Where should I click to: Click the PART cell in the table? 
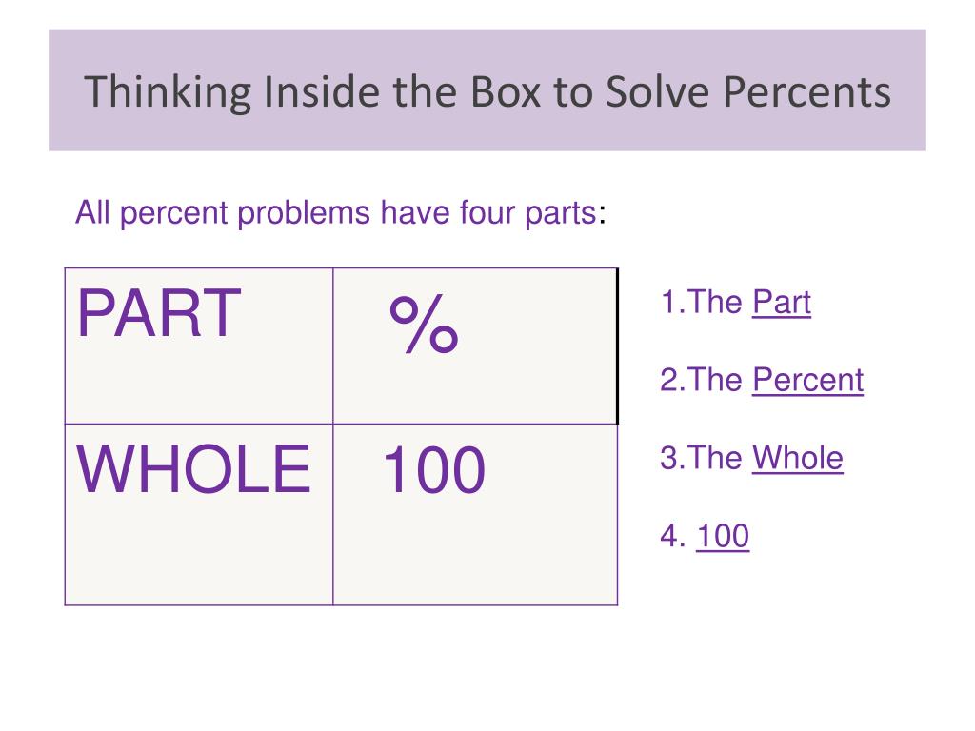tap(199, 346)
